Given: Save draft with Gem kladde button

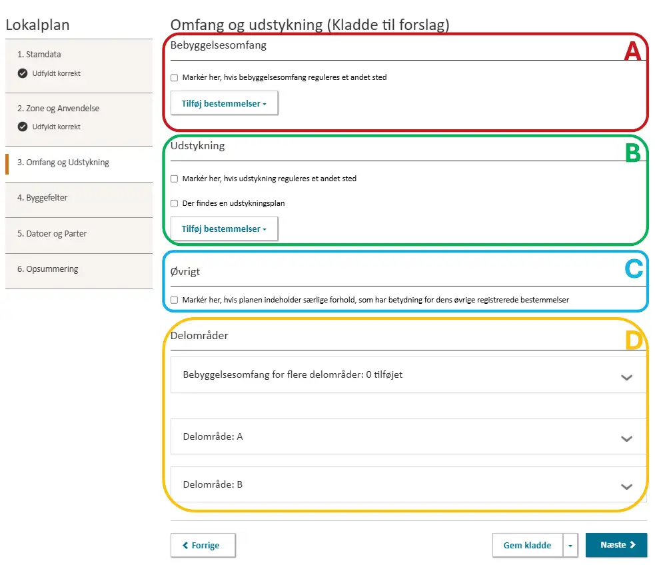Looking at the screenshot, I should click(527, 545).
